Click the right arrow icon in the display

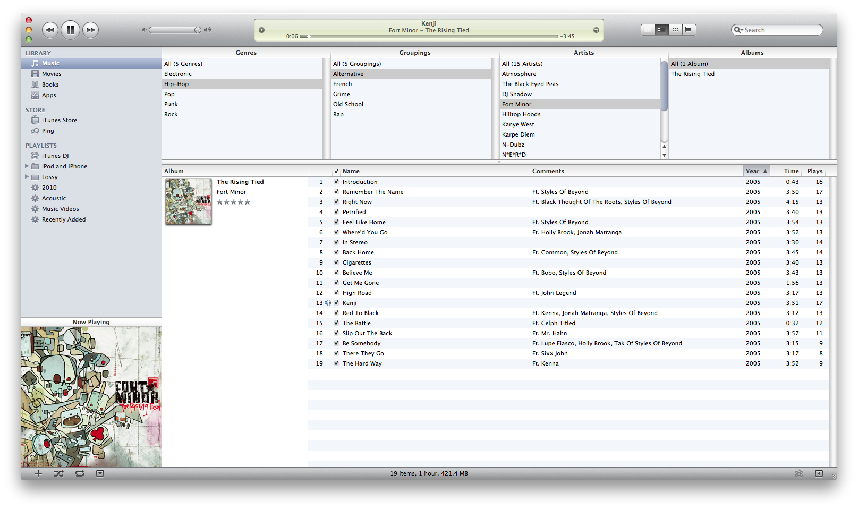[x=596, y=30]
